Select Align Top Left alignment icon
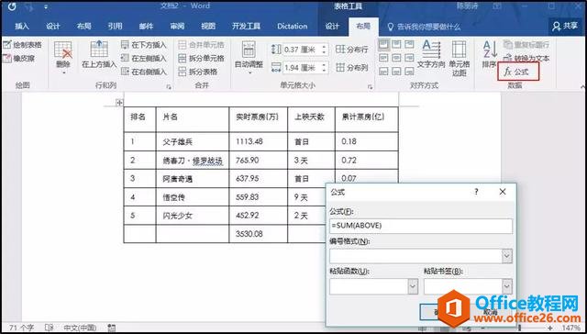Image resolution: width=587 pixels, height=334 pixels. point(383,45)
